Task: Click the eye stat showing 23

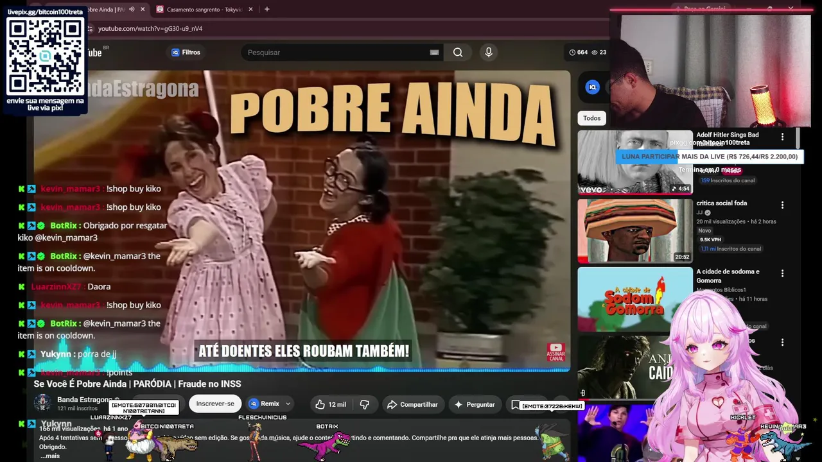Action: click(599, 53)
